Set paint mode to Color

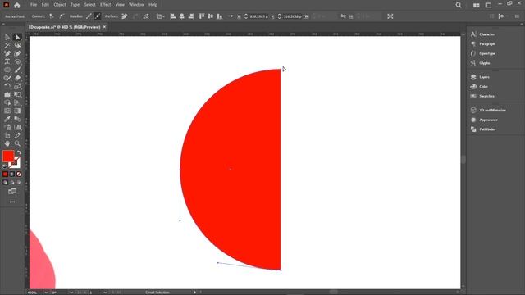coord(5,175)
